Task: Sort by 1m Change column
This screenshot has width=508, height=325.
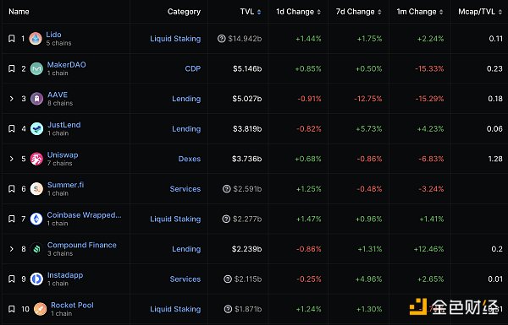Action: 420,12
